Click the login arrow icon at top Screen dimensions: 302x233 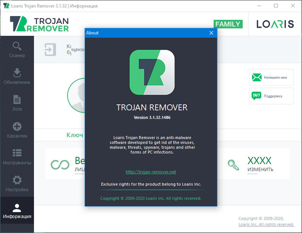[50, 50]
